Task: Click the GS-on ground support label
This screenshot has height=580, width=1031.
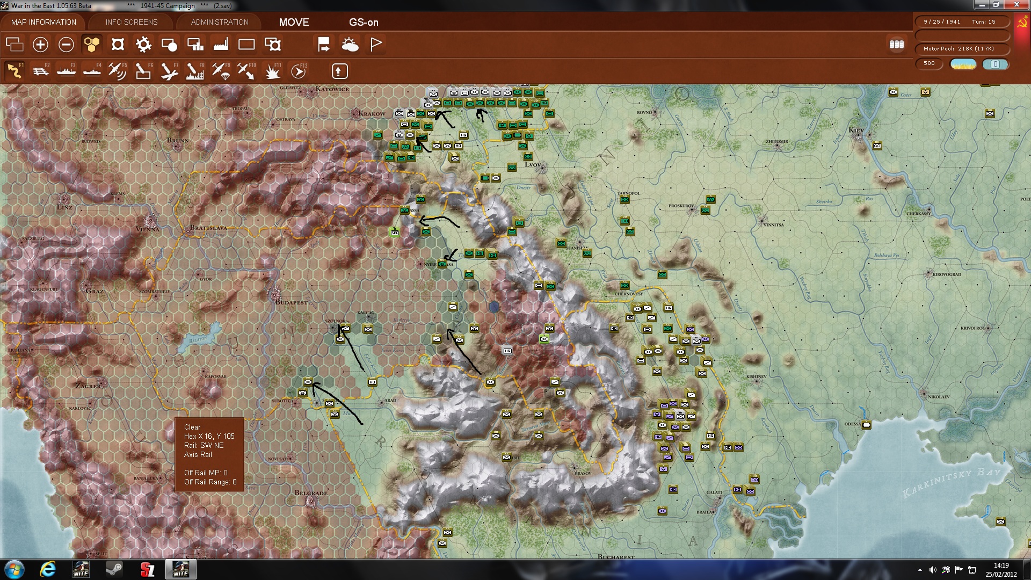Action: (364, 22)
